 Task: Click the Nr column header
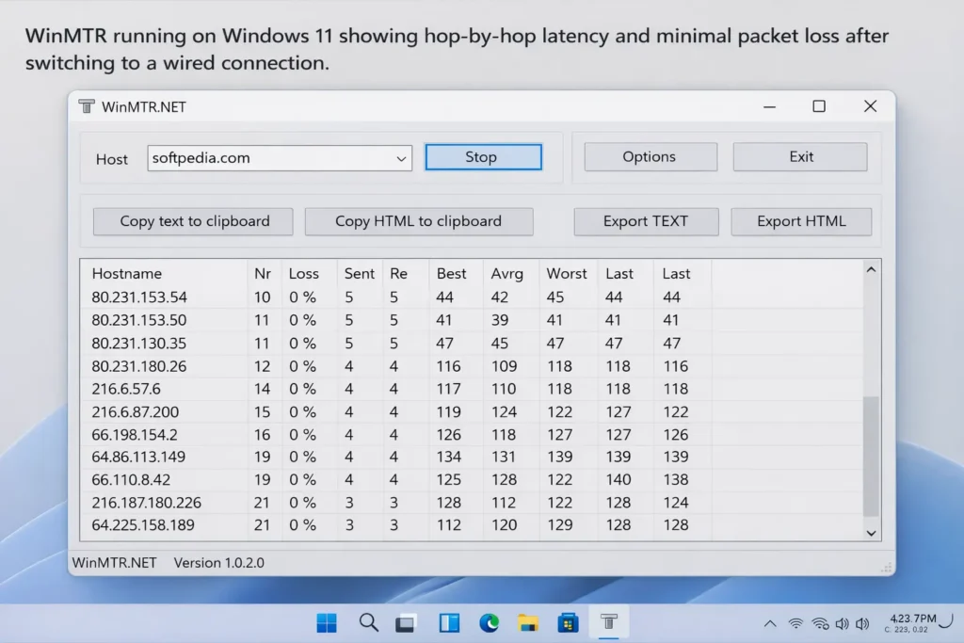(265, 274)
